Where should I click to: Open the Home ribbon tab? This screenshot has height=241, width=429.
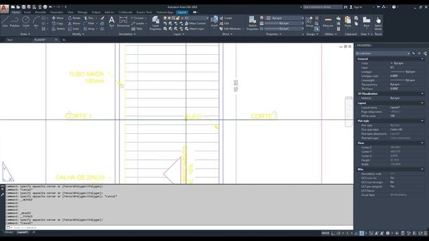coord(15,12)
